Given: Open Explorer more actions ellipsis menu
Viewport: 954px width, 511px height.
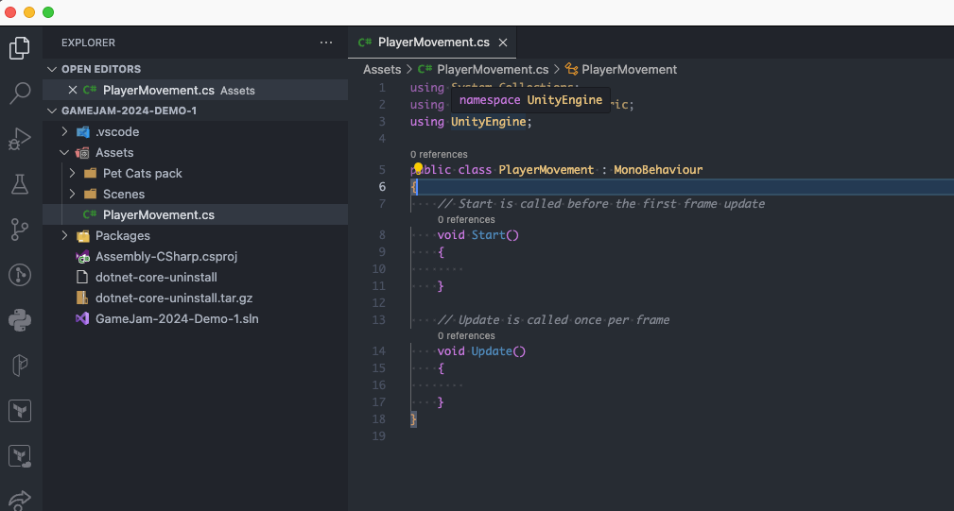Looking at the screenshot, I should tap(326, 43).
